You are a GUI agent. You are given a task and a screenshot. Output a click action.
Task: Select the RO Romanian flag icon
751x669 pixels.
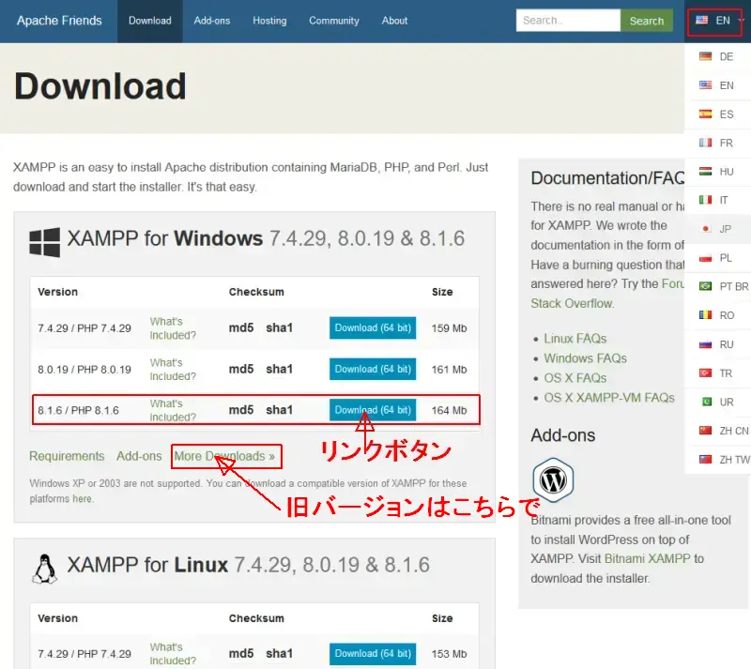coord(705,315)
